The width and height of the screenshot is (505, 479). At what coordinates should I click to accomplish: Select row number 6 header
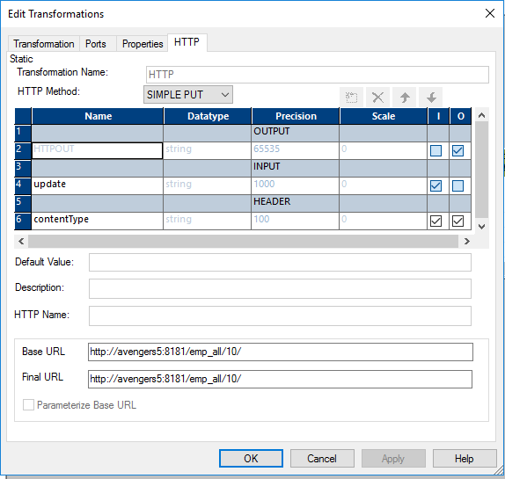click(x=23, y=221)
